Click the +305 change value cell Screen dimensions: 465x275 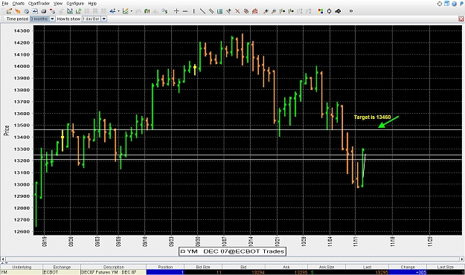pyautogui.click(x=408, y=272)
